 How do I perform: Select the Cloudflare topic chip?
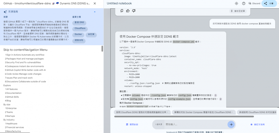80,28
